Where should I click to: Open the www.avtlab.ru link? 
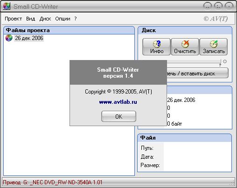click(x=118, y=102)
